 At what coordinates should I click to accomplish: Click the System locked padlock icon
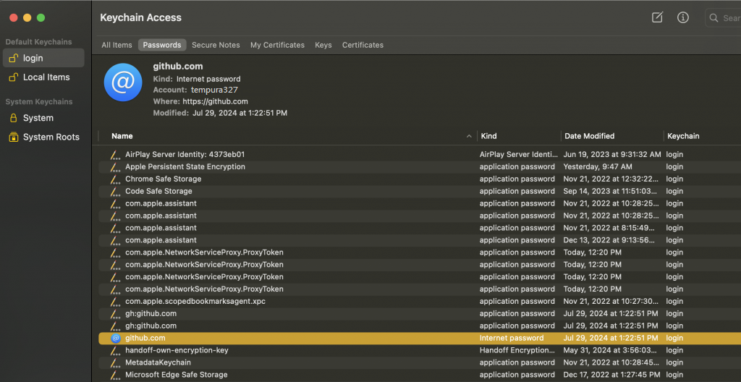click(x=14, y=118)
